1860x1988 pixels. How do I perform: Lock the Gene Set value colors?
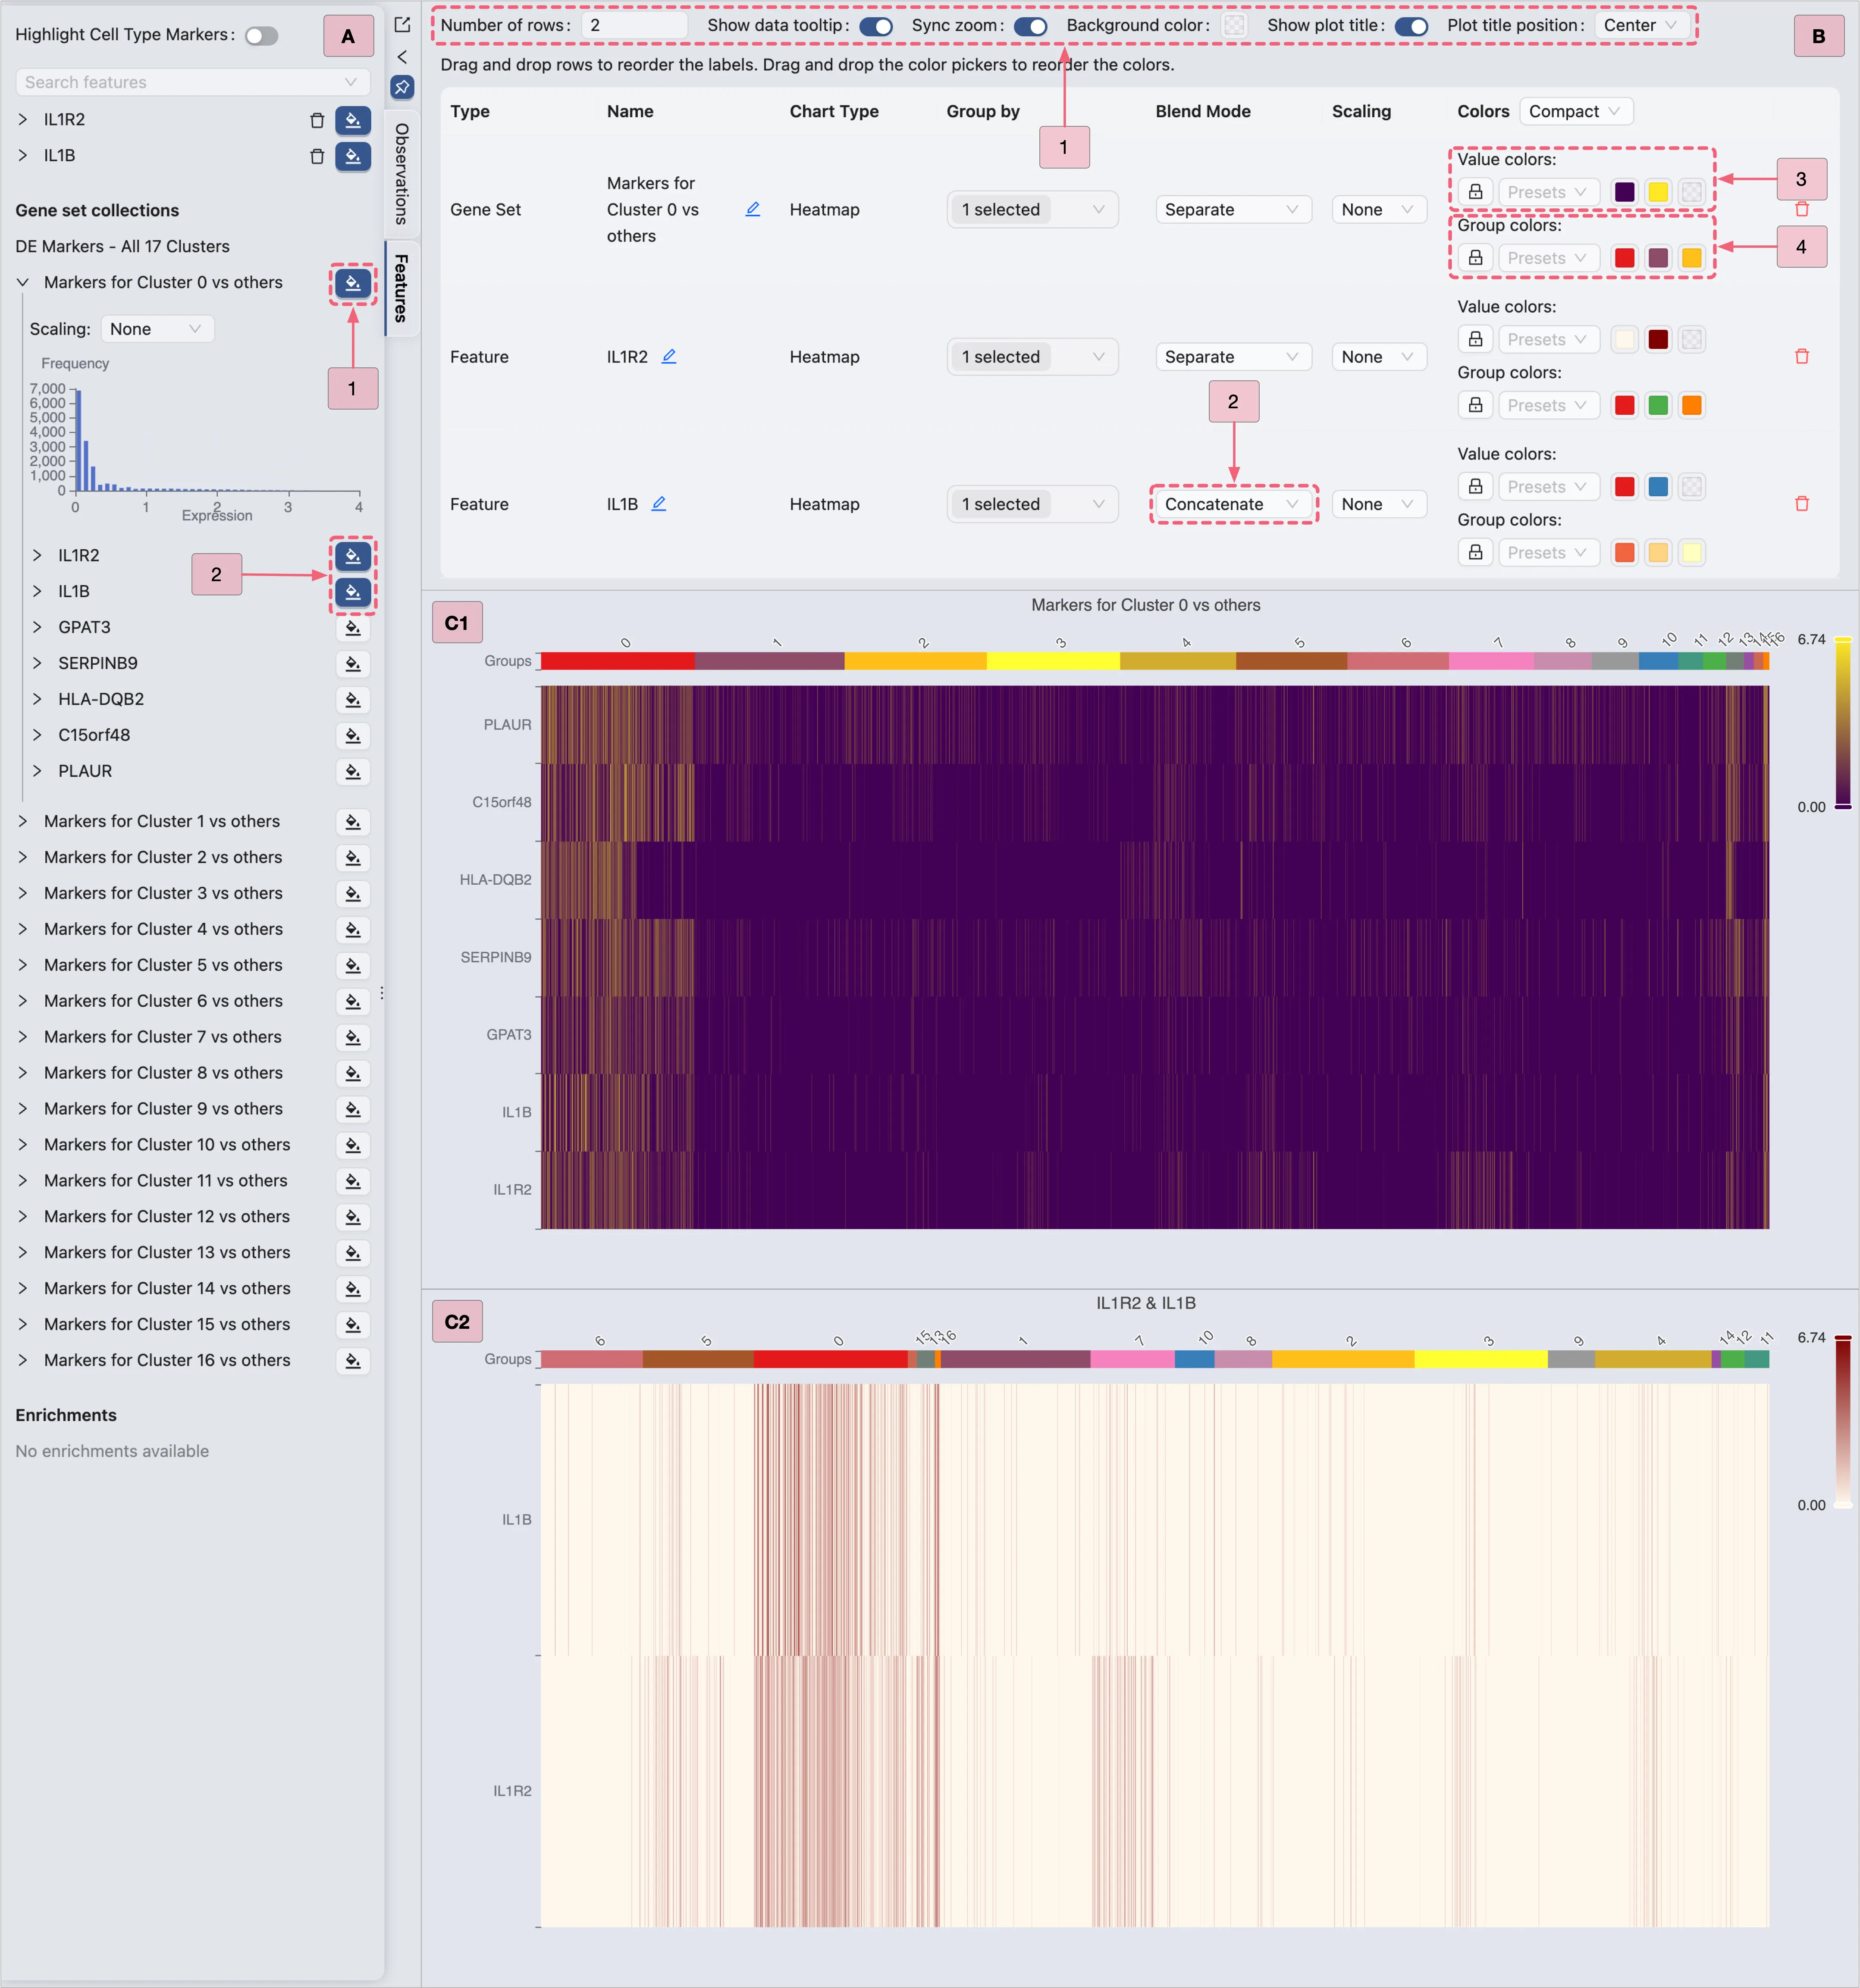click(x=1475, y=192)
